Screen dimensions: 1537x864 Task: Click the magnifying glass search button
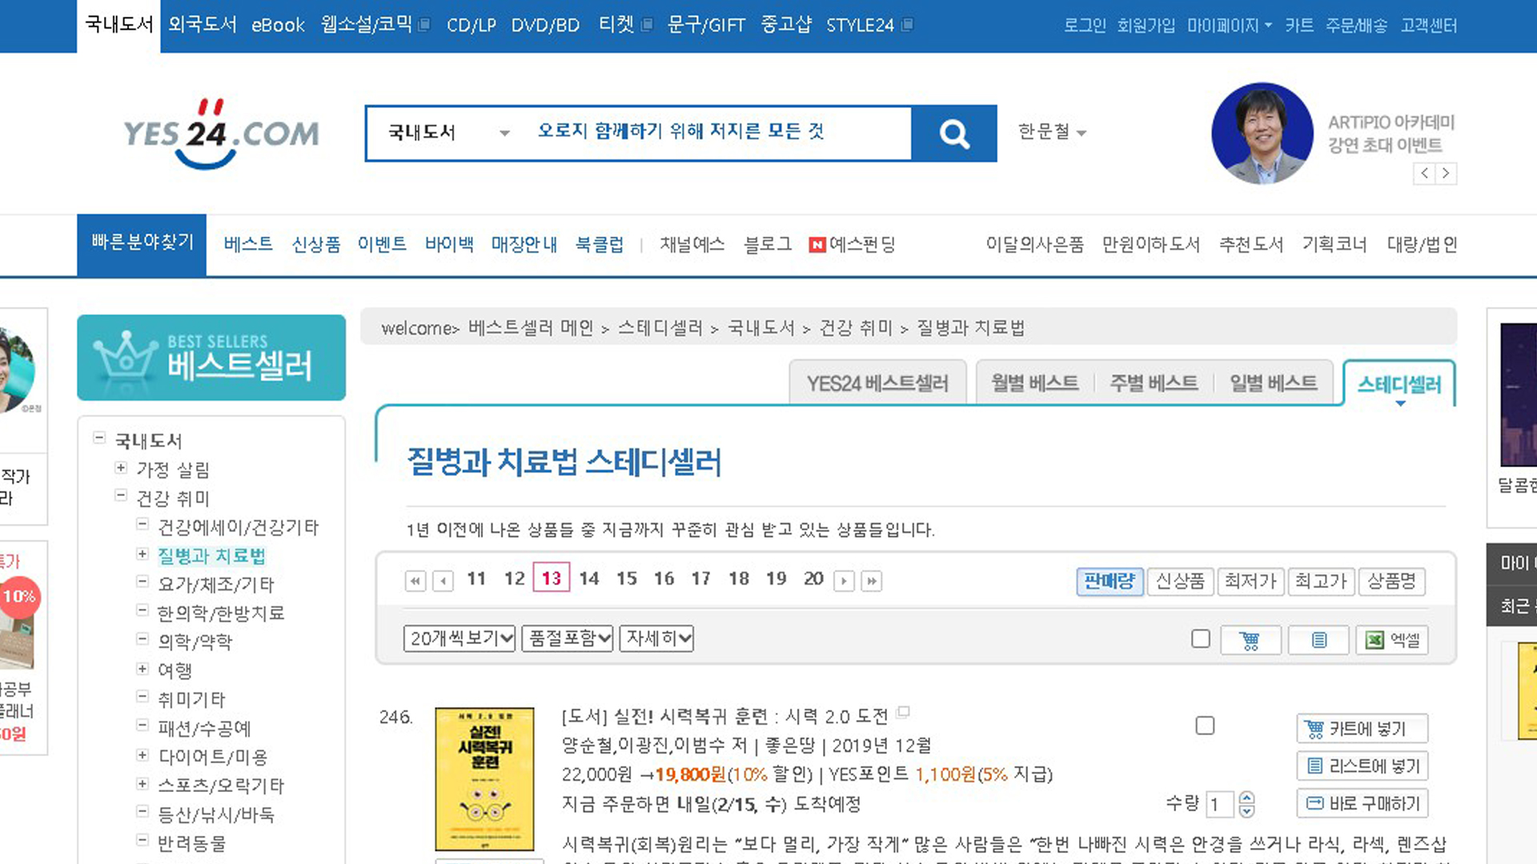pos(953,134)
